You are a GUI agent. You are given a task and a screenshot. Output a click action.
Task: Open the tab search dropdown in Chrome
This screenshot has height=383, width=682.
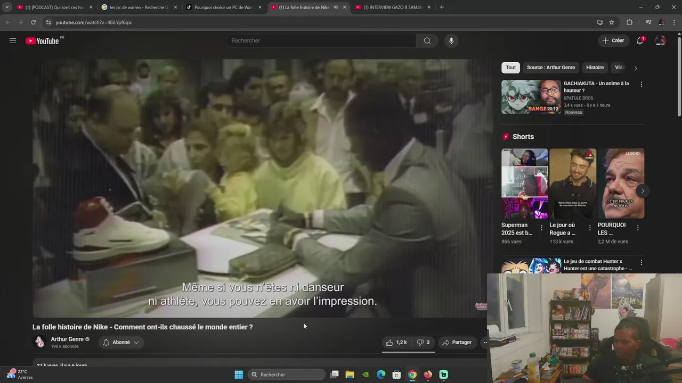click(x=7, y=7)
